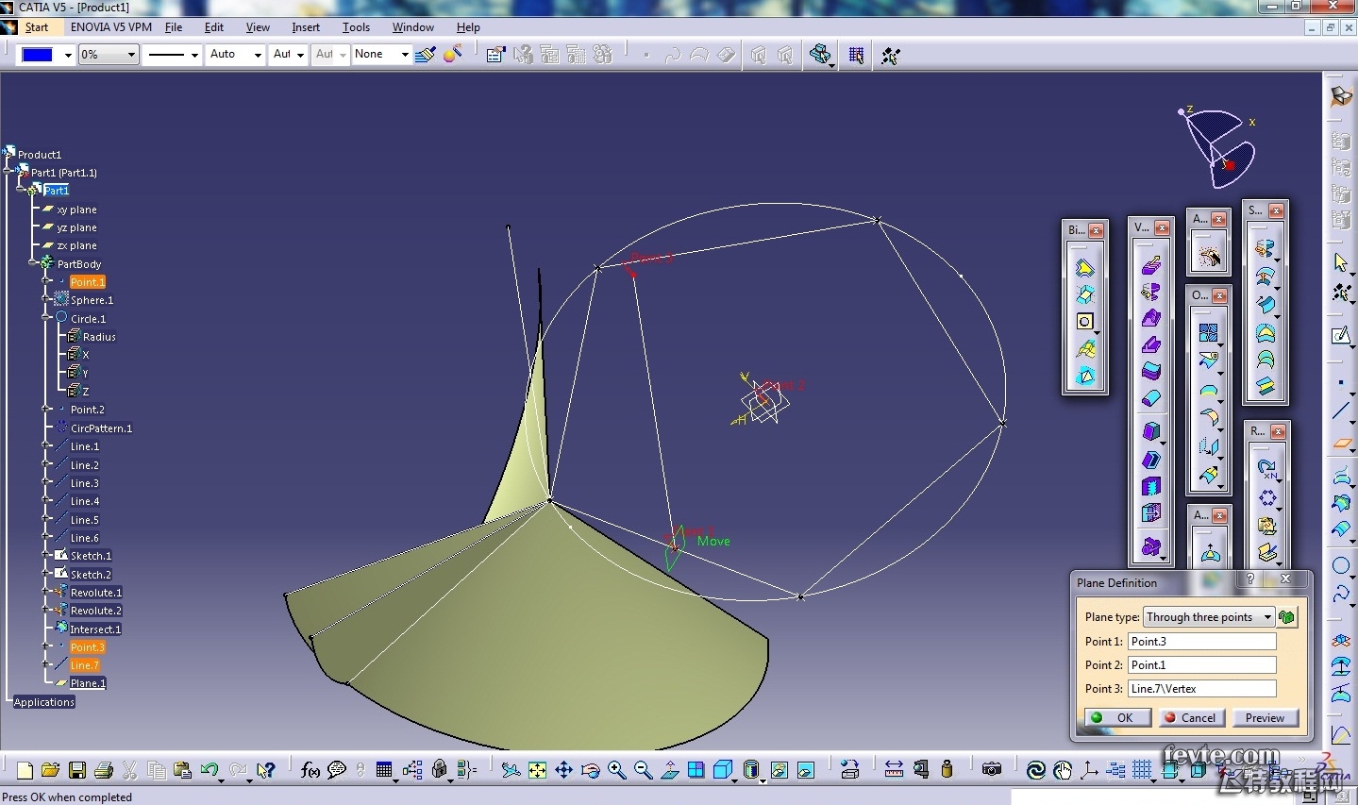The height and width of the screenshot is (805, 1358).
Task: Collapse the PartBody tree node
Action: point(33,263)
